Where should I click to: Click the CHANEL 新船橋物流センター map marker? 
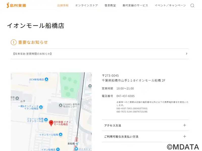pyautogui.click(x=60, y=105)
